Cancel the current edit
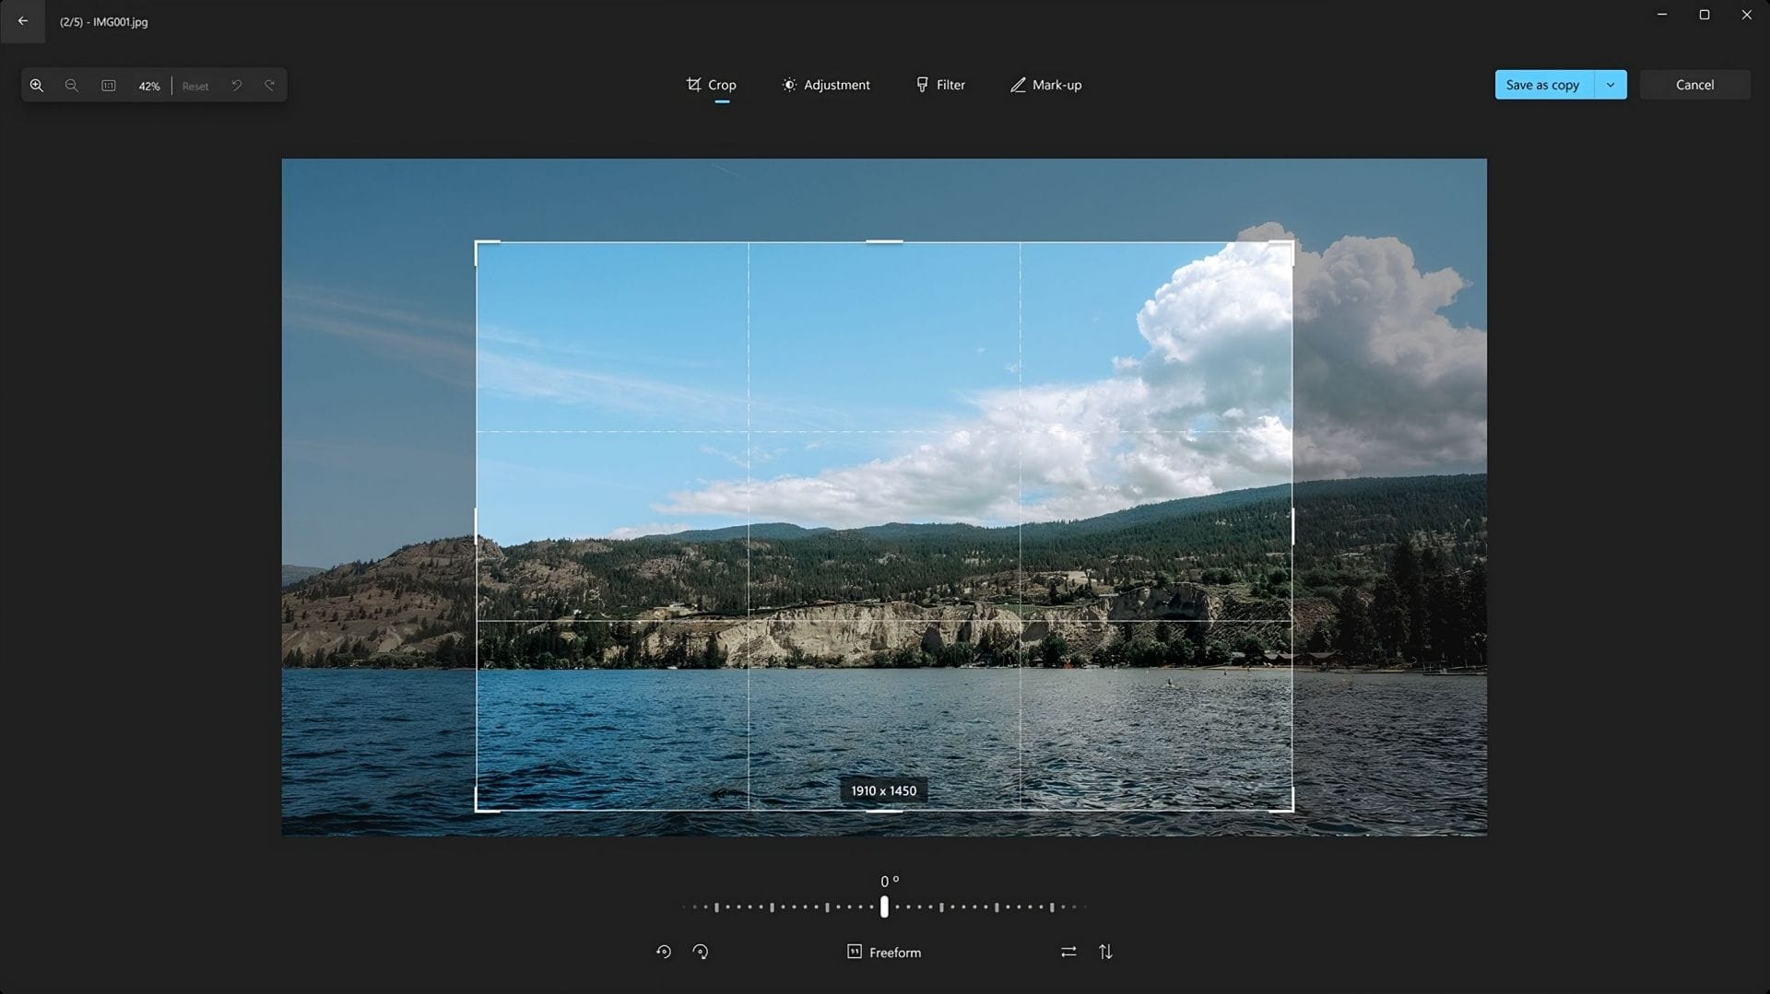This screenshot has height=994, width=1770. pyautogui.click(x=1694, y=84)
